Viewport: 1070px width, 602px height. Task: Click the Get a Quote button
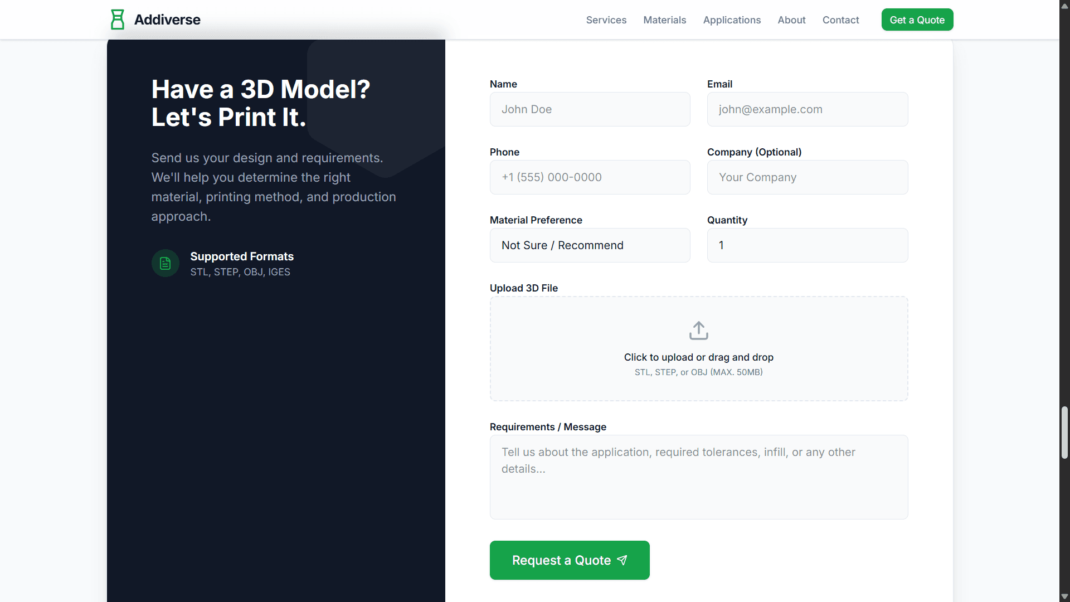[x=917, y=20]
